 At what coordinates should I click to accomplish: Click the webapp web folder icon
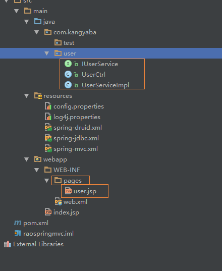click(38, 159)
